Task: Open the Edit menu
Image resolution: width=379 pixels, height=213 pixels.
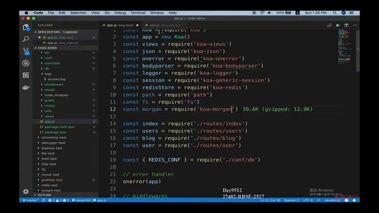Action: coord(62,13)
